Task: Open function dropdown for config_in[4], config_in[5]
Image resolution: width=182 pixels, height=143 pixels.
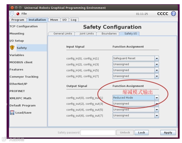Action: click(x=136, y=70)
